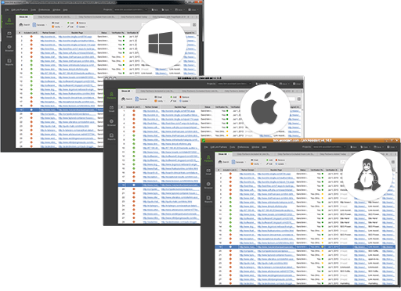This screenshot has width=401, height=291.
Task: Open first backlink page URL in the Windows window table
Action: tap(75, 37)
